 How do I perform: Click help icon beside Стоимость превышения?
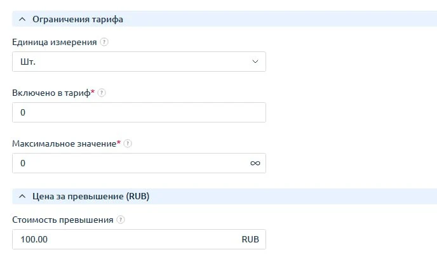click(121, 220)
